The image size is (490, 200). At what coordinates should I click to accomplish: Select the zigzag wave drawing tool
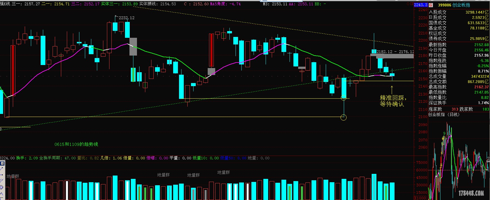1,193
